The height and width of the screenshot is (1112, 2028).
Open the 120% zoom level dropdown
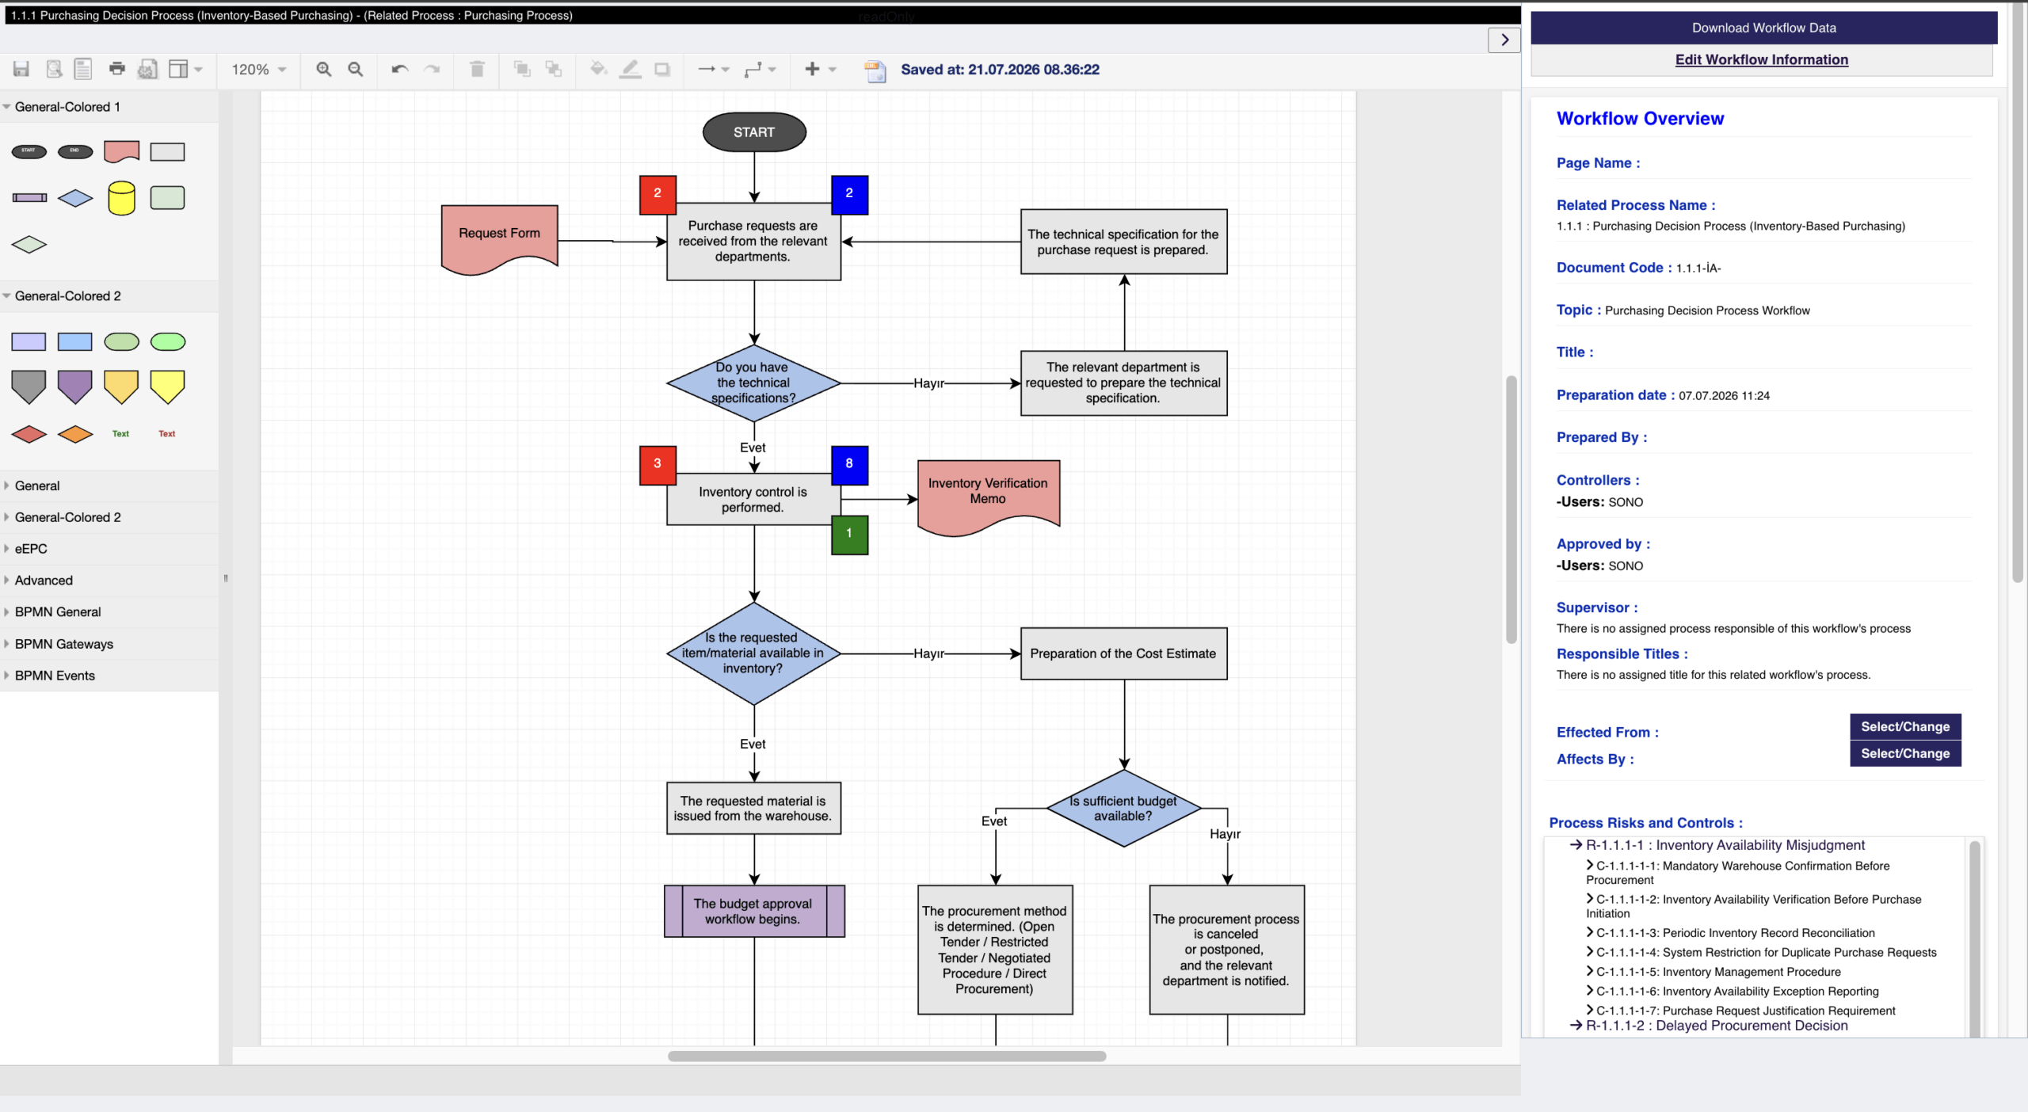tap(259, 70)
